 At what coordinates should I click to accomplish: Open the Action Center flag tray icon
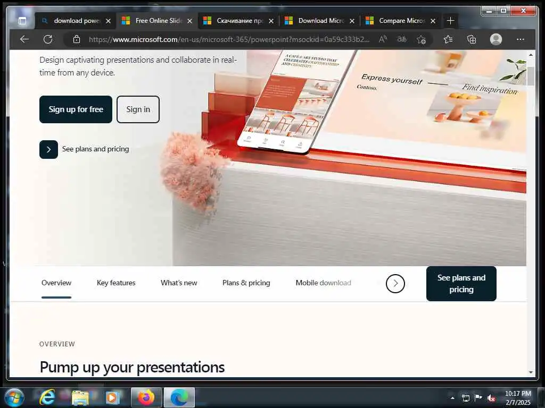(478, 398)
